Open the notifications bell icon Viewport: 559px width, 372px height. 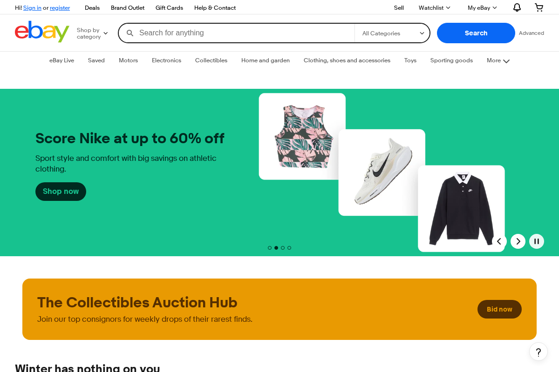517,7
